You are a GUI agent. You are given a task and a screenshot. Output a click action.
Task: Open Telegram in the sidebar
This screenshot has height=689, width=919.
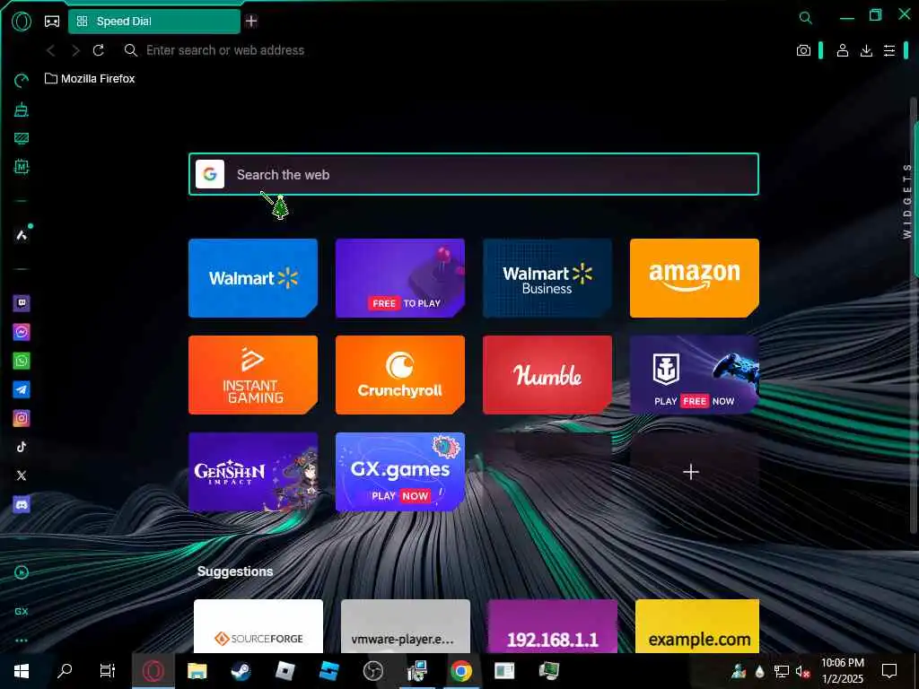22,389
